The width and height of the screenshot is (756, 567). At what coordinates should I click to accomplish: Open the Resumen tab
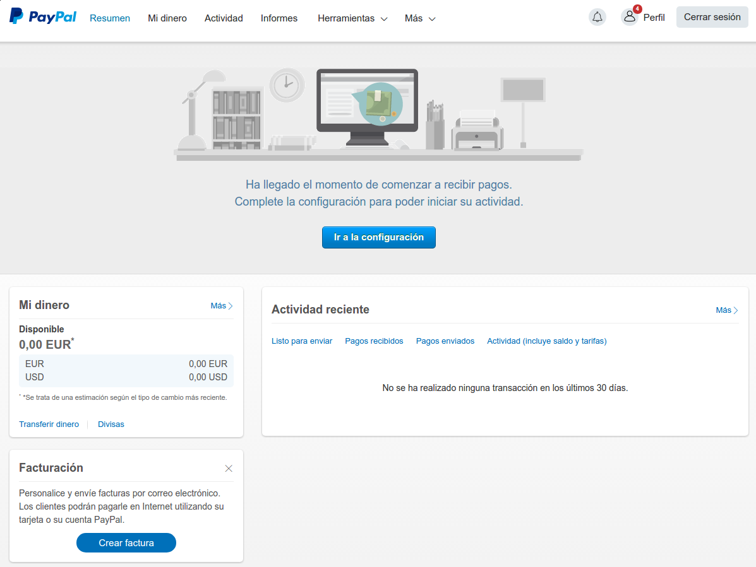pyautogui.click(x=110, y=18)
